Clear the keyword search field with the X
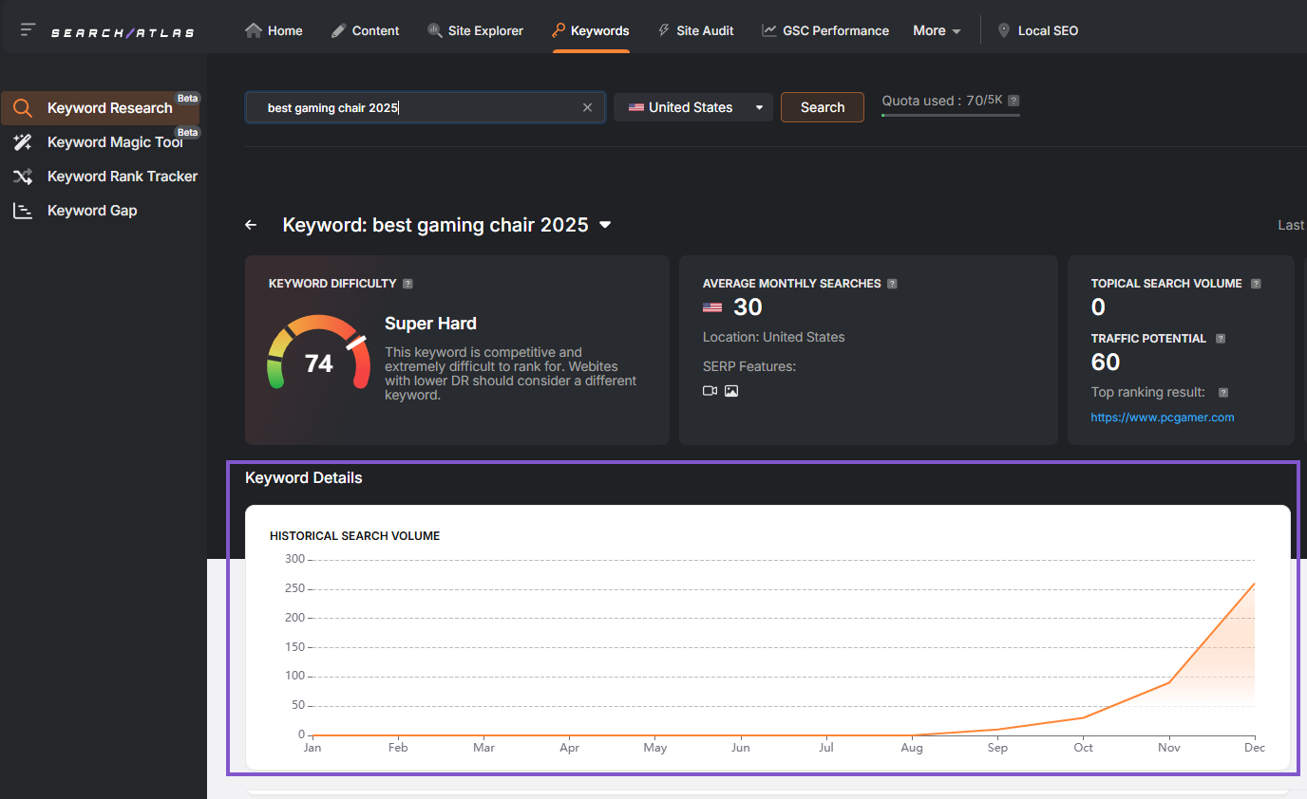 point(587,107)
